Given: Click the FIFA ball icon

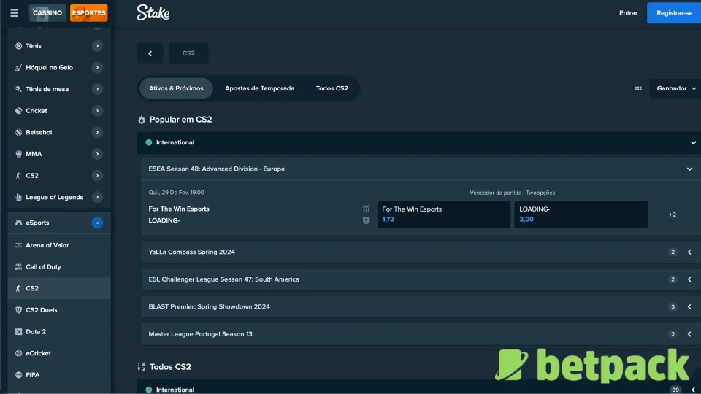Looking at the screenshot, I should pyautogui.click(x=18, y=375).
